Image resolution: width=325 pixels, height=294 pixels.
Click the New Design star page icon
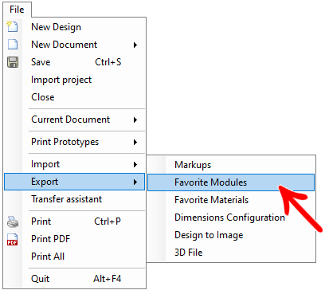tap(12, 27)
